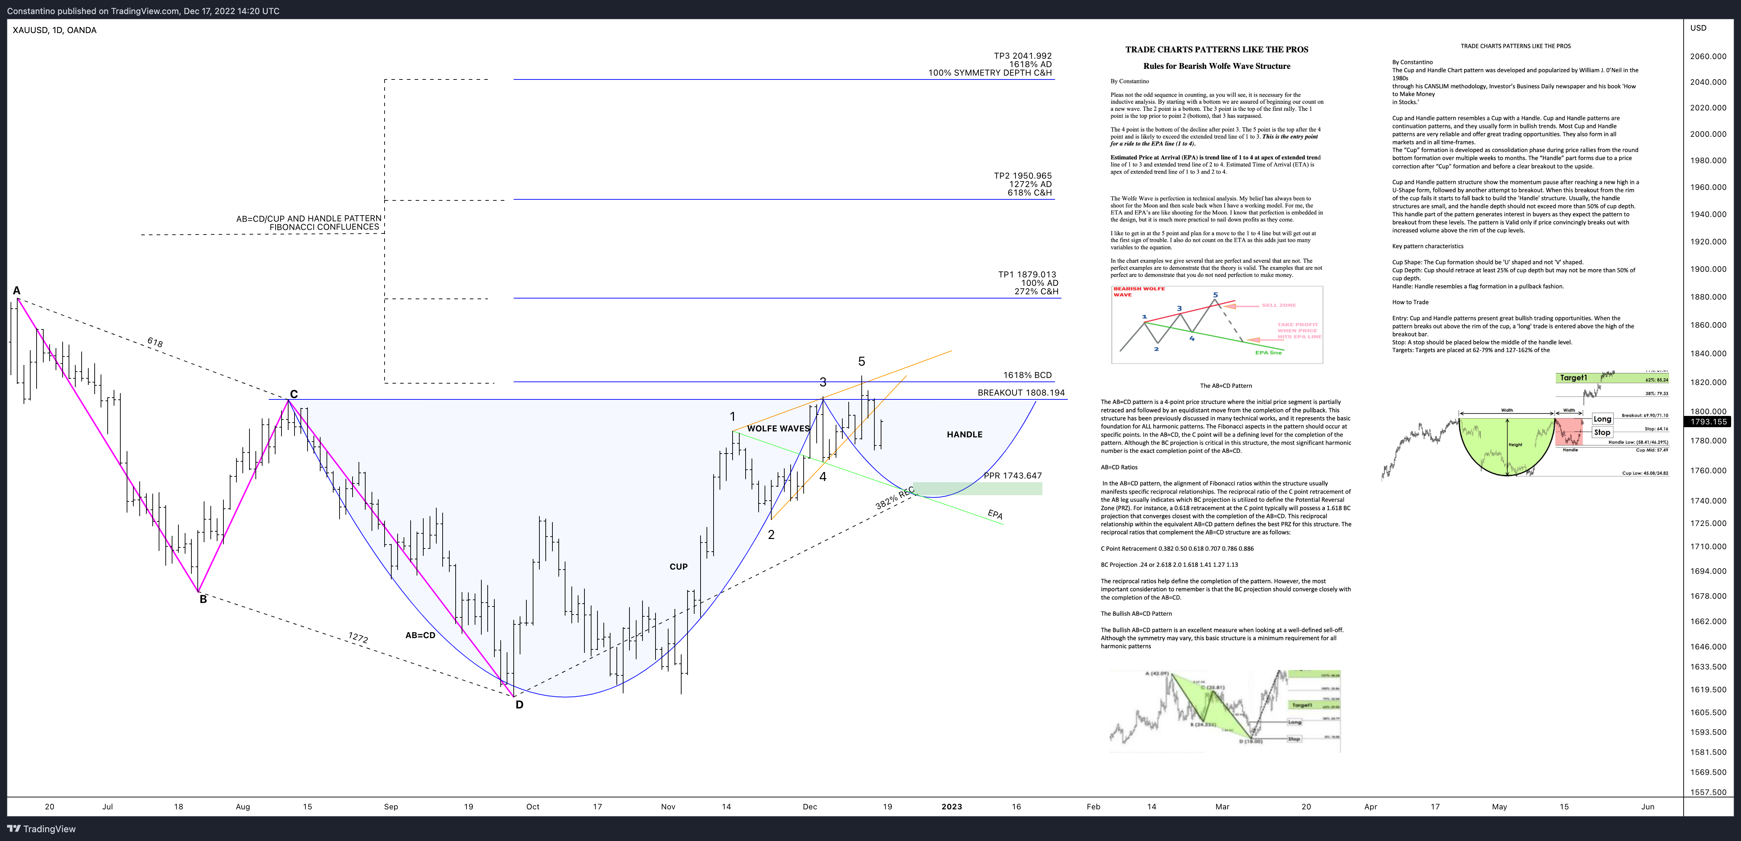Click the Oct label on the time axis
This screenshot has width=1741, height=841.
pyautogui.click(x=533, y=807)
